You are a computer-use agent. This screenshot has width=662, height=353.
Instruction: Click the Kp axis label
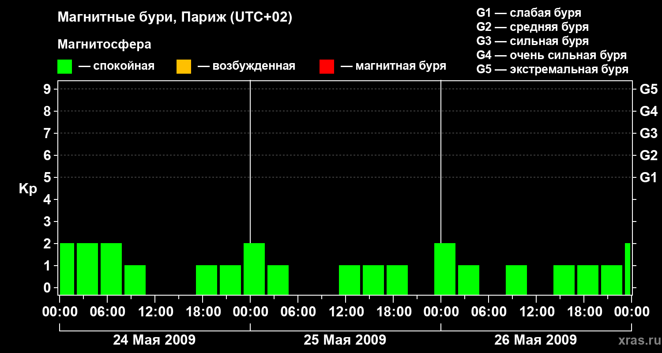[28, 189]
